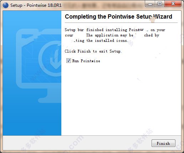Click the finished installing paragraph first line

pyautogui.click(x=115, y=30)
